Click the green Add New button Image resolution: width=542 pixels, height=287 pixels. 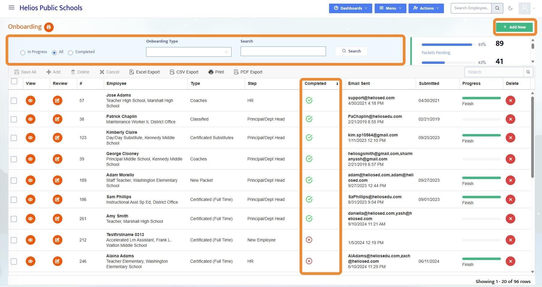[514, 27]
